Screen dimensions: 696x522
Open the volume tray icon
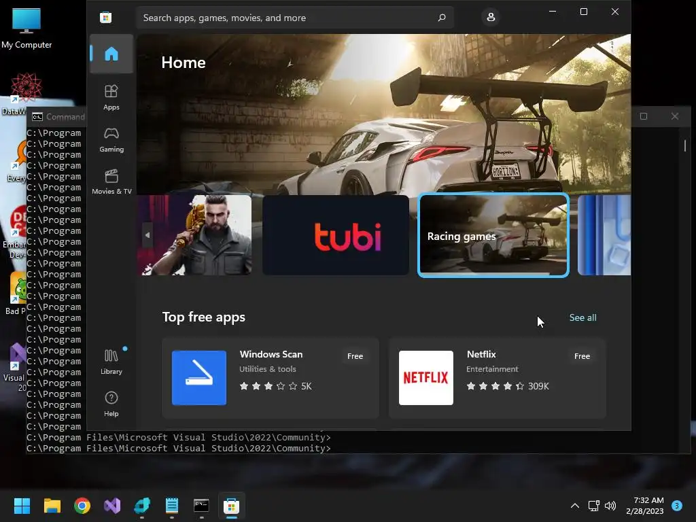(611, 506)
